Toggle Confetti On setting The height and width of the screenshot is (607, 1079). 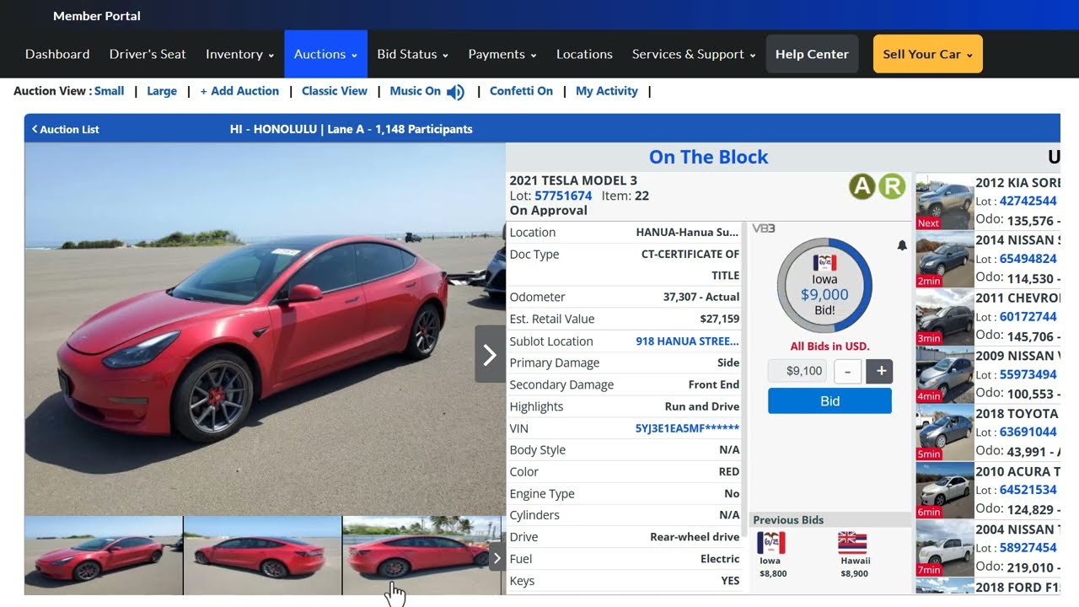(x=521, y=91)
